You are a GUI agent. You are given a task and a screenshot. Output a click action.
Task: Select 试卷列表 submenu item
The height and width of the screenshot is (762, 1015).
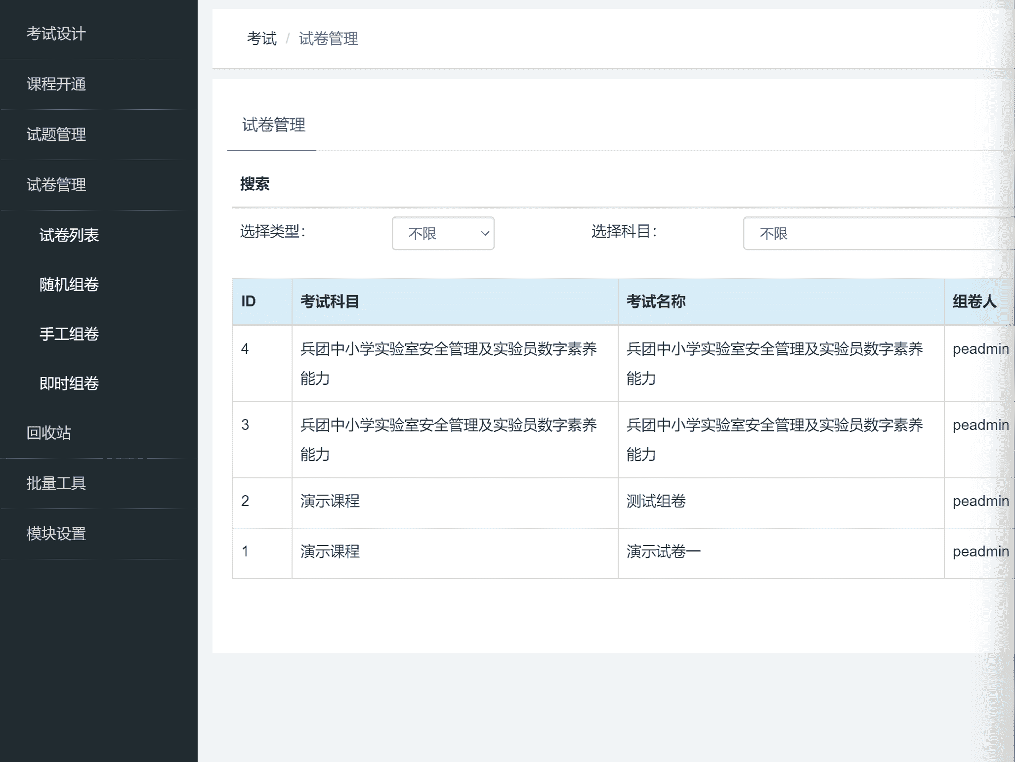point(69,235)
